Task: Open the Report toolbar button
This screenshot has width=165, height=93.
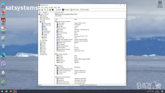Action: [59, 10]
